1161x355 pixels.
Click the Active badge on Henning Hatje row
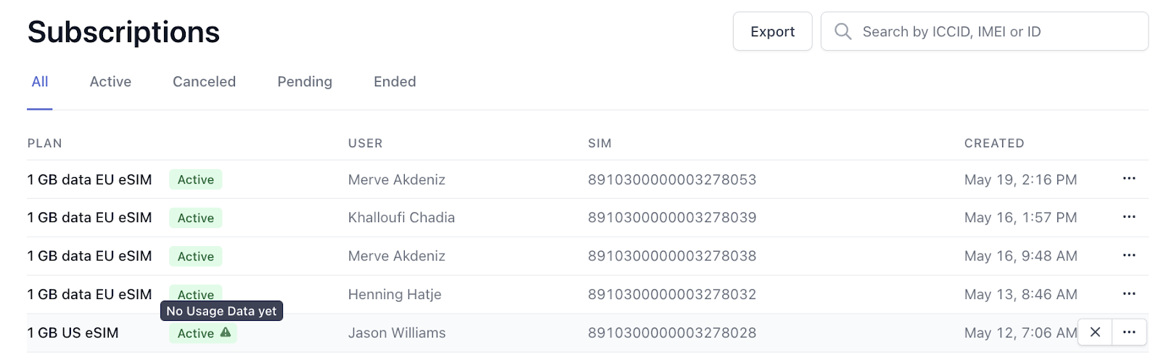pyautogui.click(x=195, y=294)
